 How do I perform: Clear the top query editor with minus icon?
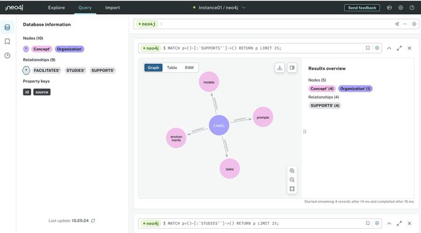[405, 24]
